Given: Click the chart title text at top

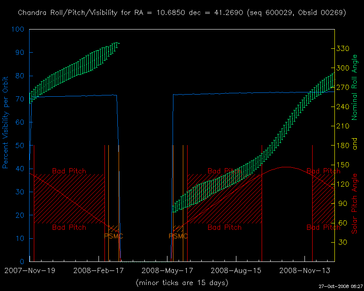Looking at the screenshot, I should click(182, 12).
